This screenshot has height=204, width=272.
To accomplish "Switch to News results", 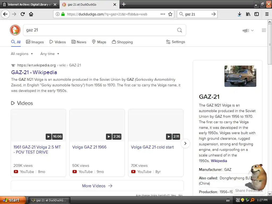I will click(x=79, y=42).
